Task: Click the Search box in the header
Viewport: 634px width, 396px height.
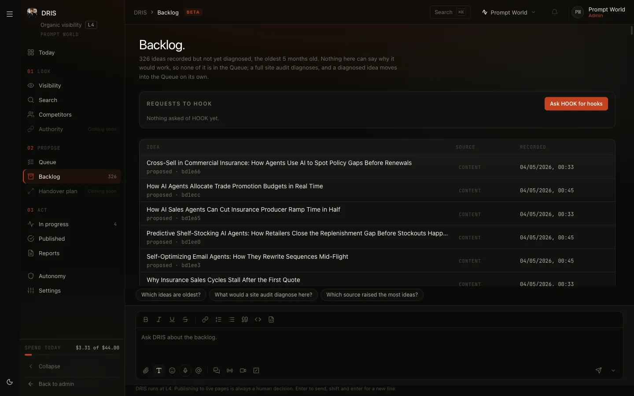Action: pos(450,12)
